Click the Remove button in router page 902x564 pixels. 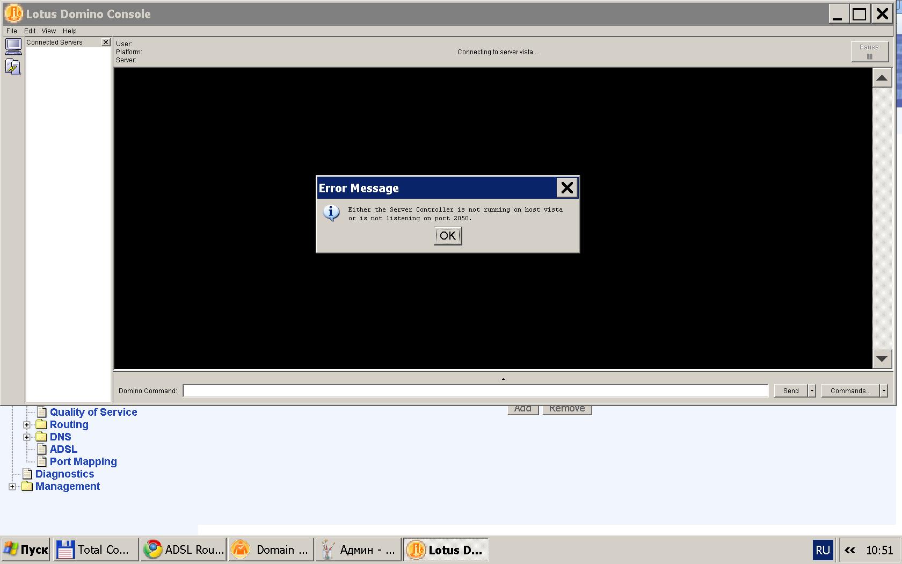[x=567, y=410]
